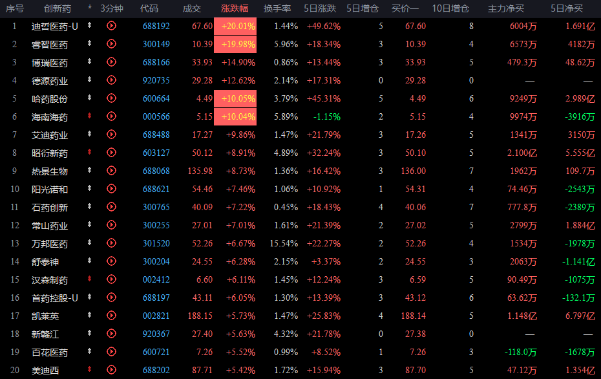Click the 5日净买 value 6.797亿
601x379 pixels.
click(x=580, y=316)
